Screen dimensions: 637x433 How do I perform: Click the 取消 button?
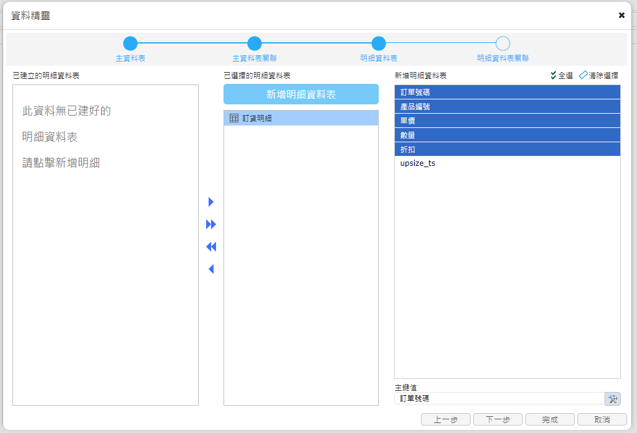point(602,419)
